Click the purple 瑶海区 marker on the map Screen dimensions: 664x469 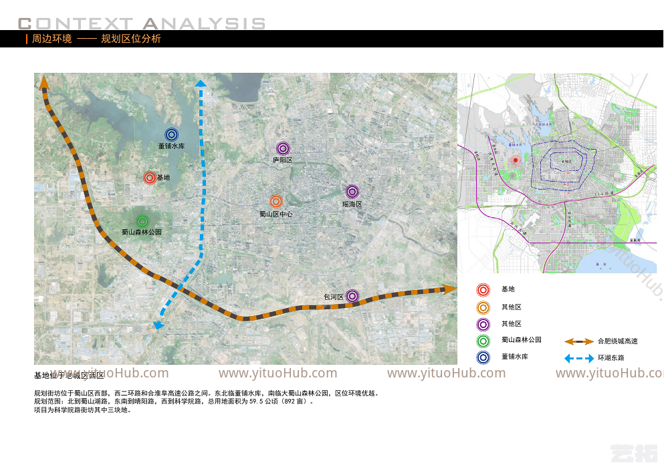[x=352, y=192]
